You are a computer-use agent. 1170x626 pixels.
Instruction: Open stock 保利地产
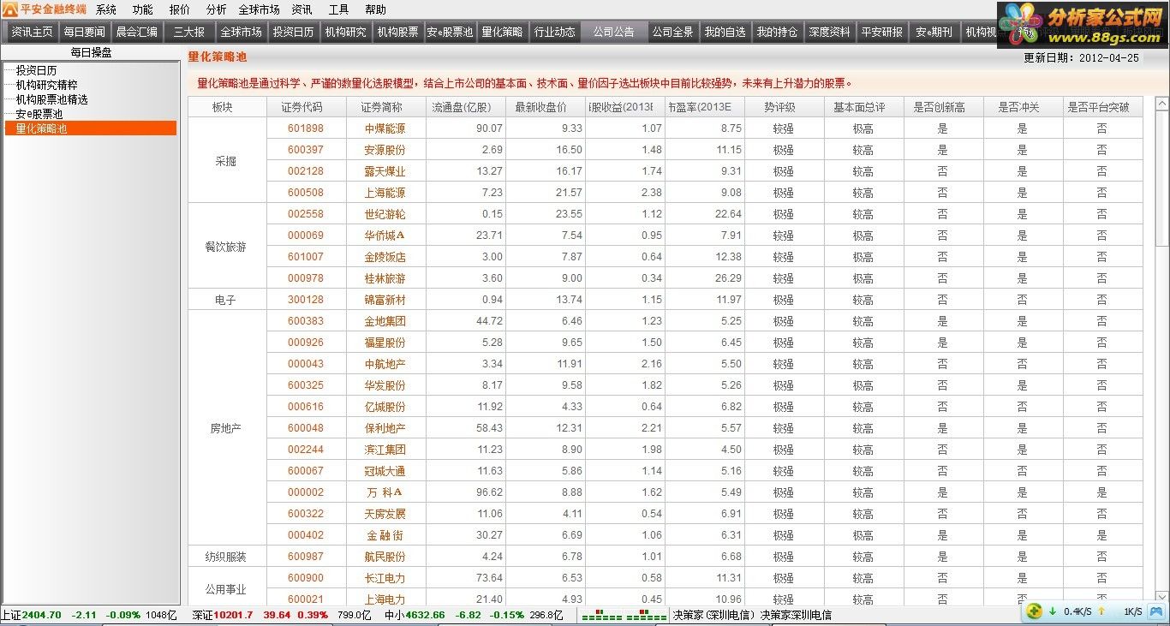click(x=385, y=428)
